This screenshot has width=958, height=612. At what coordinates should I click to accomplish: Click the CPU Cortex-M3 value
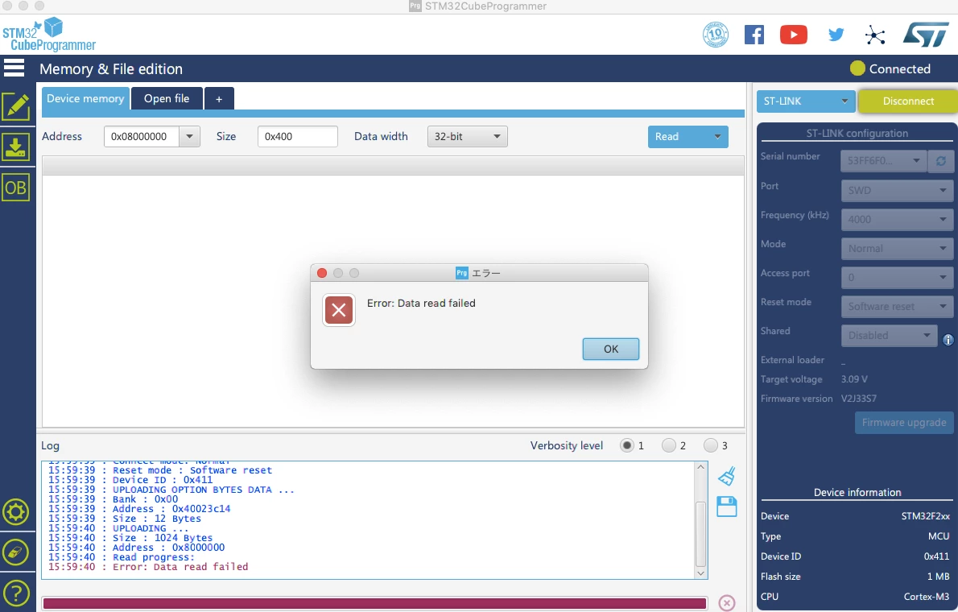tap(927, 596)
